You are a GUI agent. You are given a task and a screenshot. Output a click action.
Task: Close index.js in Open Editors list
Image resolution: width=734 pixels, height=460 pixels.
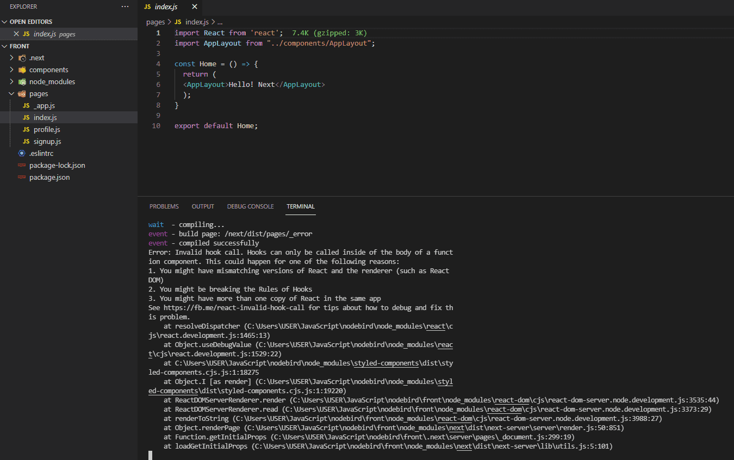16,34
